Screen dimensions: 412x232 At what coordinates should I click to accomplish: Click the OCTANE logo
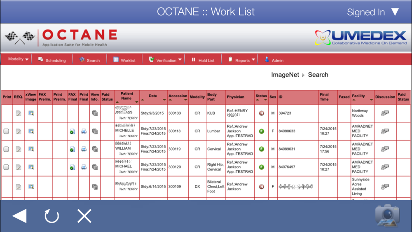[61, 38]
